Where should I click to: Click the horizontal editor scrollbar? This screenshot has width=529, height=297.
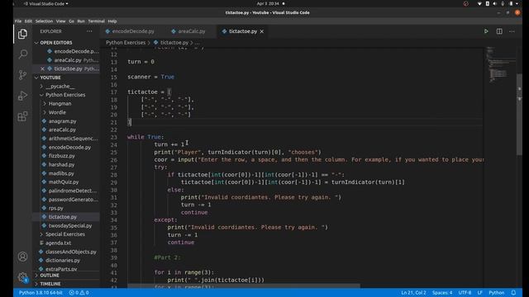pos(244,286)
